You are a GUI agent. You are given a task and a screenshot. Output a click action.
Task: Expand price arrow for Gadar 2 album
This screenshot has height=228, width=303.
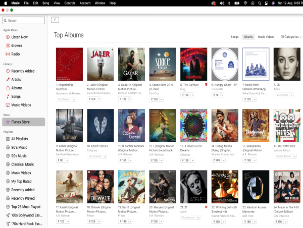pyautogui.click(x=130, y=99)
